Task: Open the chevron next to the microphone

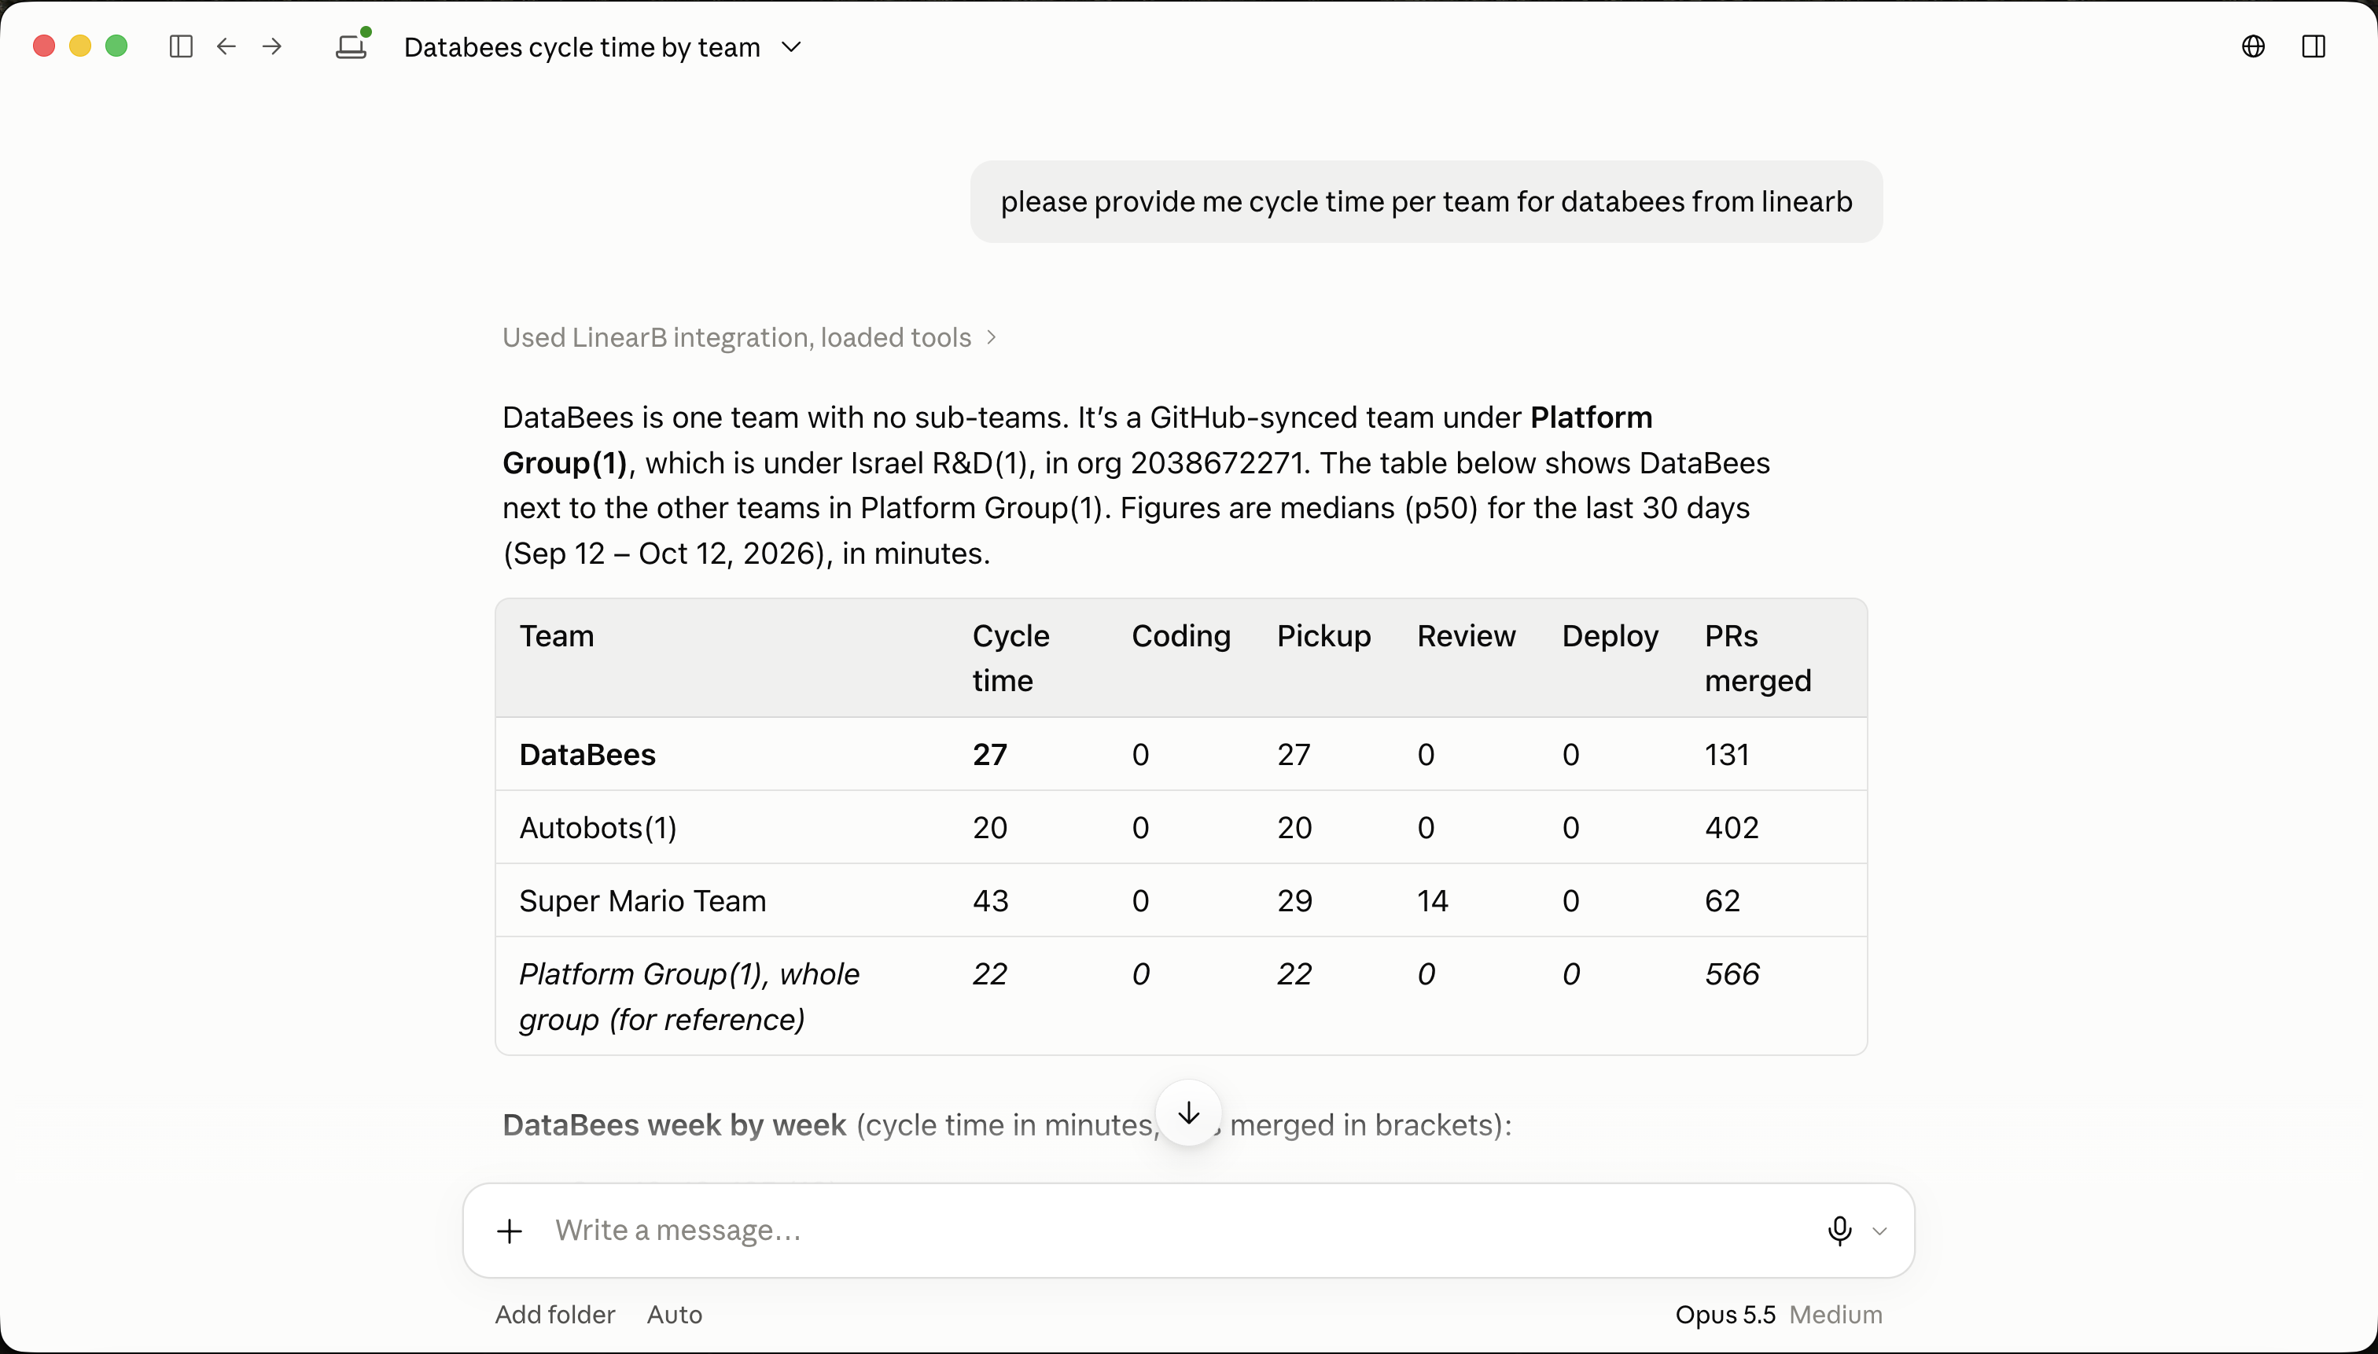Action: (1879, 1231)
